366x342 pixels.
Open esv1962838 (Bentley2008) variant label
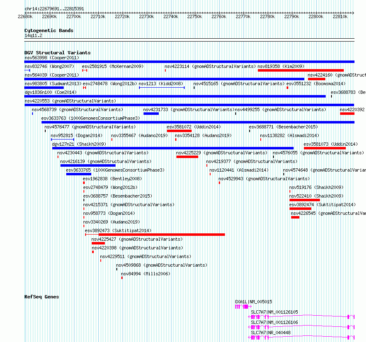[112, 179]
